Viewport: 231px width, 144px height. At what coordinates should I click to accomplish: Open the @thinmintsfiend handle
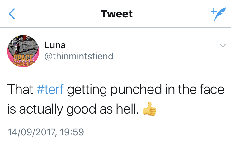(79, 56)
